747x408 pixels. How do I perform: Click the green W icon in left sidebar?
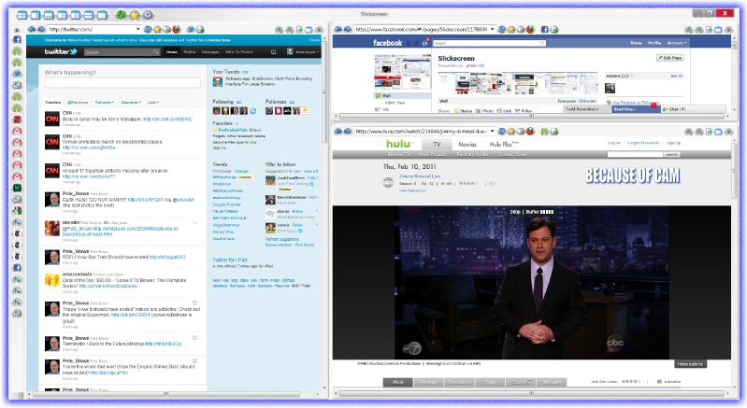(x=17, y=188)
